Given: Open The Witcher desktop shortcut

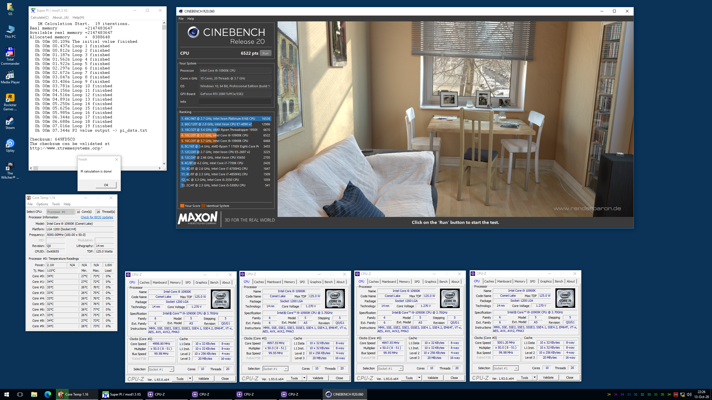Looking at the screenshot, I should coord(10,171).
